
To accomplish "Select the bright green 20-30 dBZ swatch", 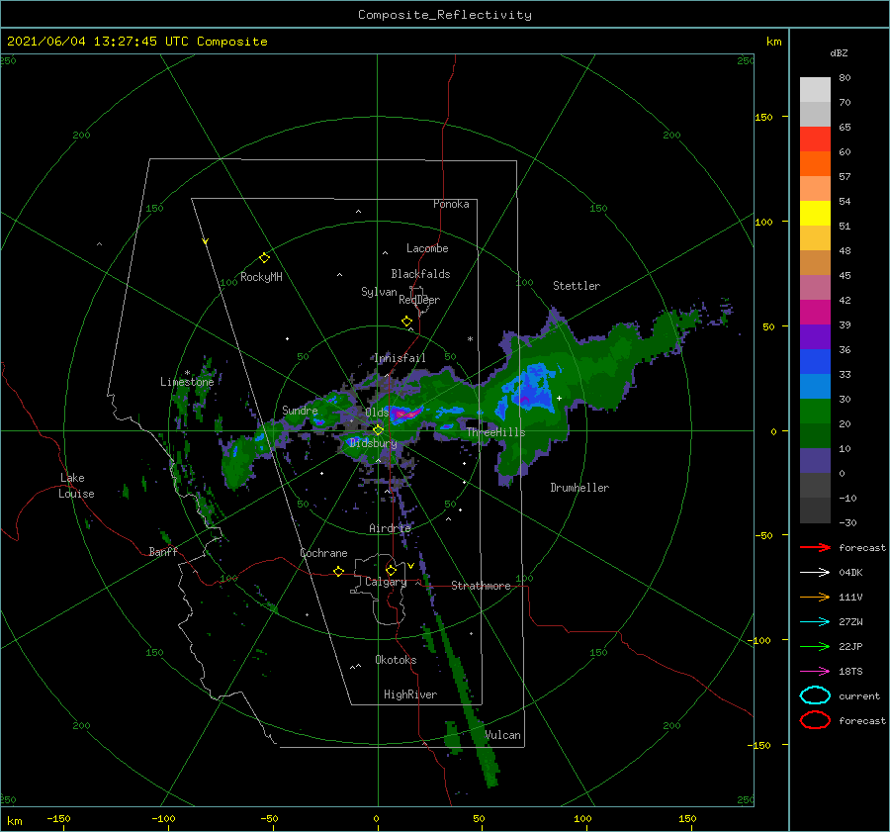I will pos(815,411).
